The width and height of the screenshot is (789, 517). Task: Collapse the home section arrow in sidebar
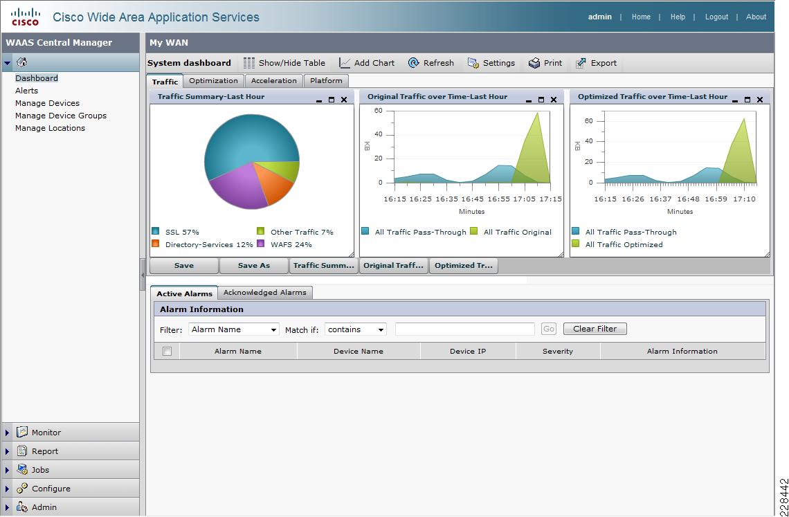point(7,63)
